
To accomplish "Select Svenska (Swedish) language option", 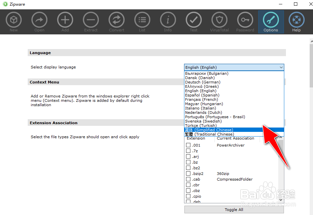I will 234,121.
